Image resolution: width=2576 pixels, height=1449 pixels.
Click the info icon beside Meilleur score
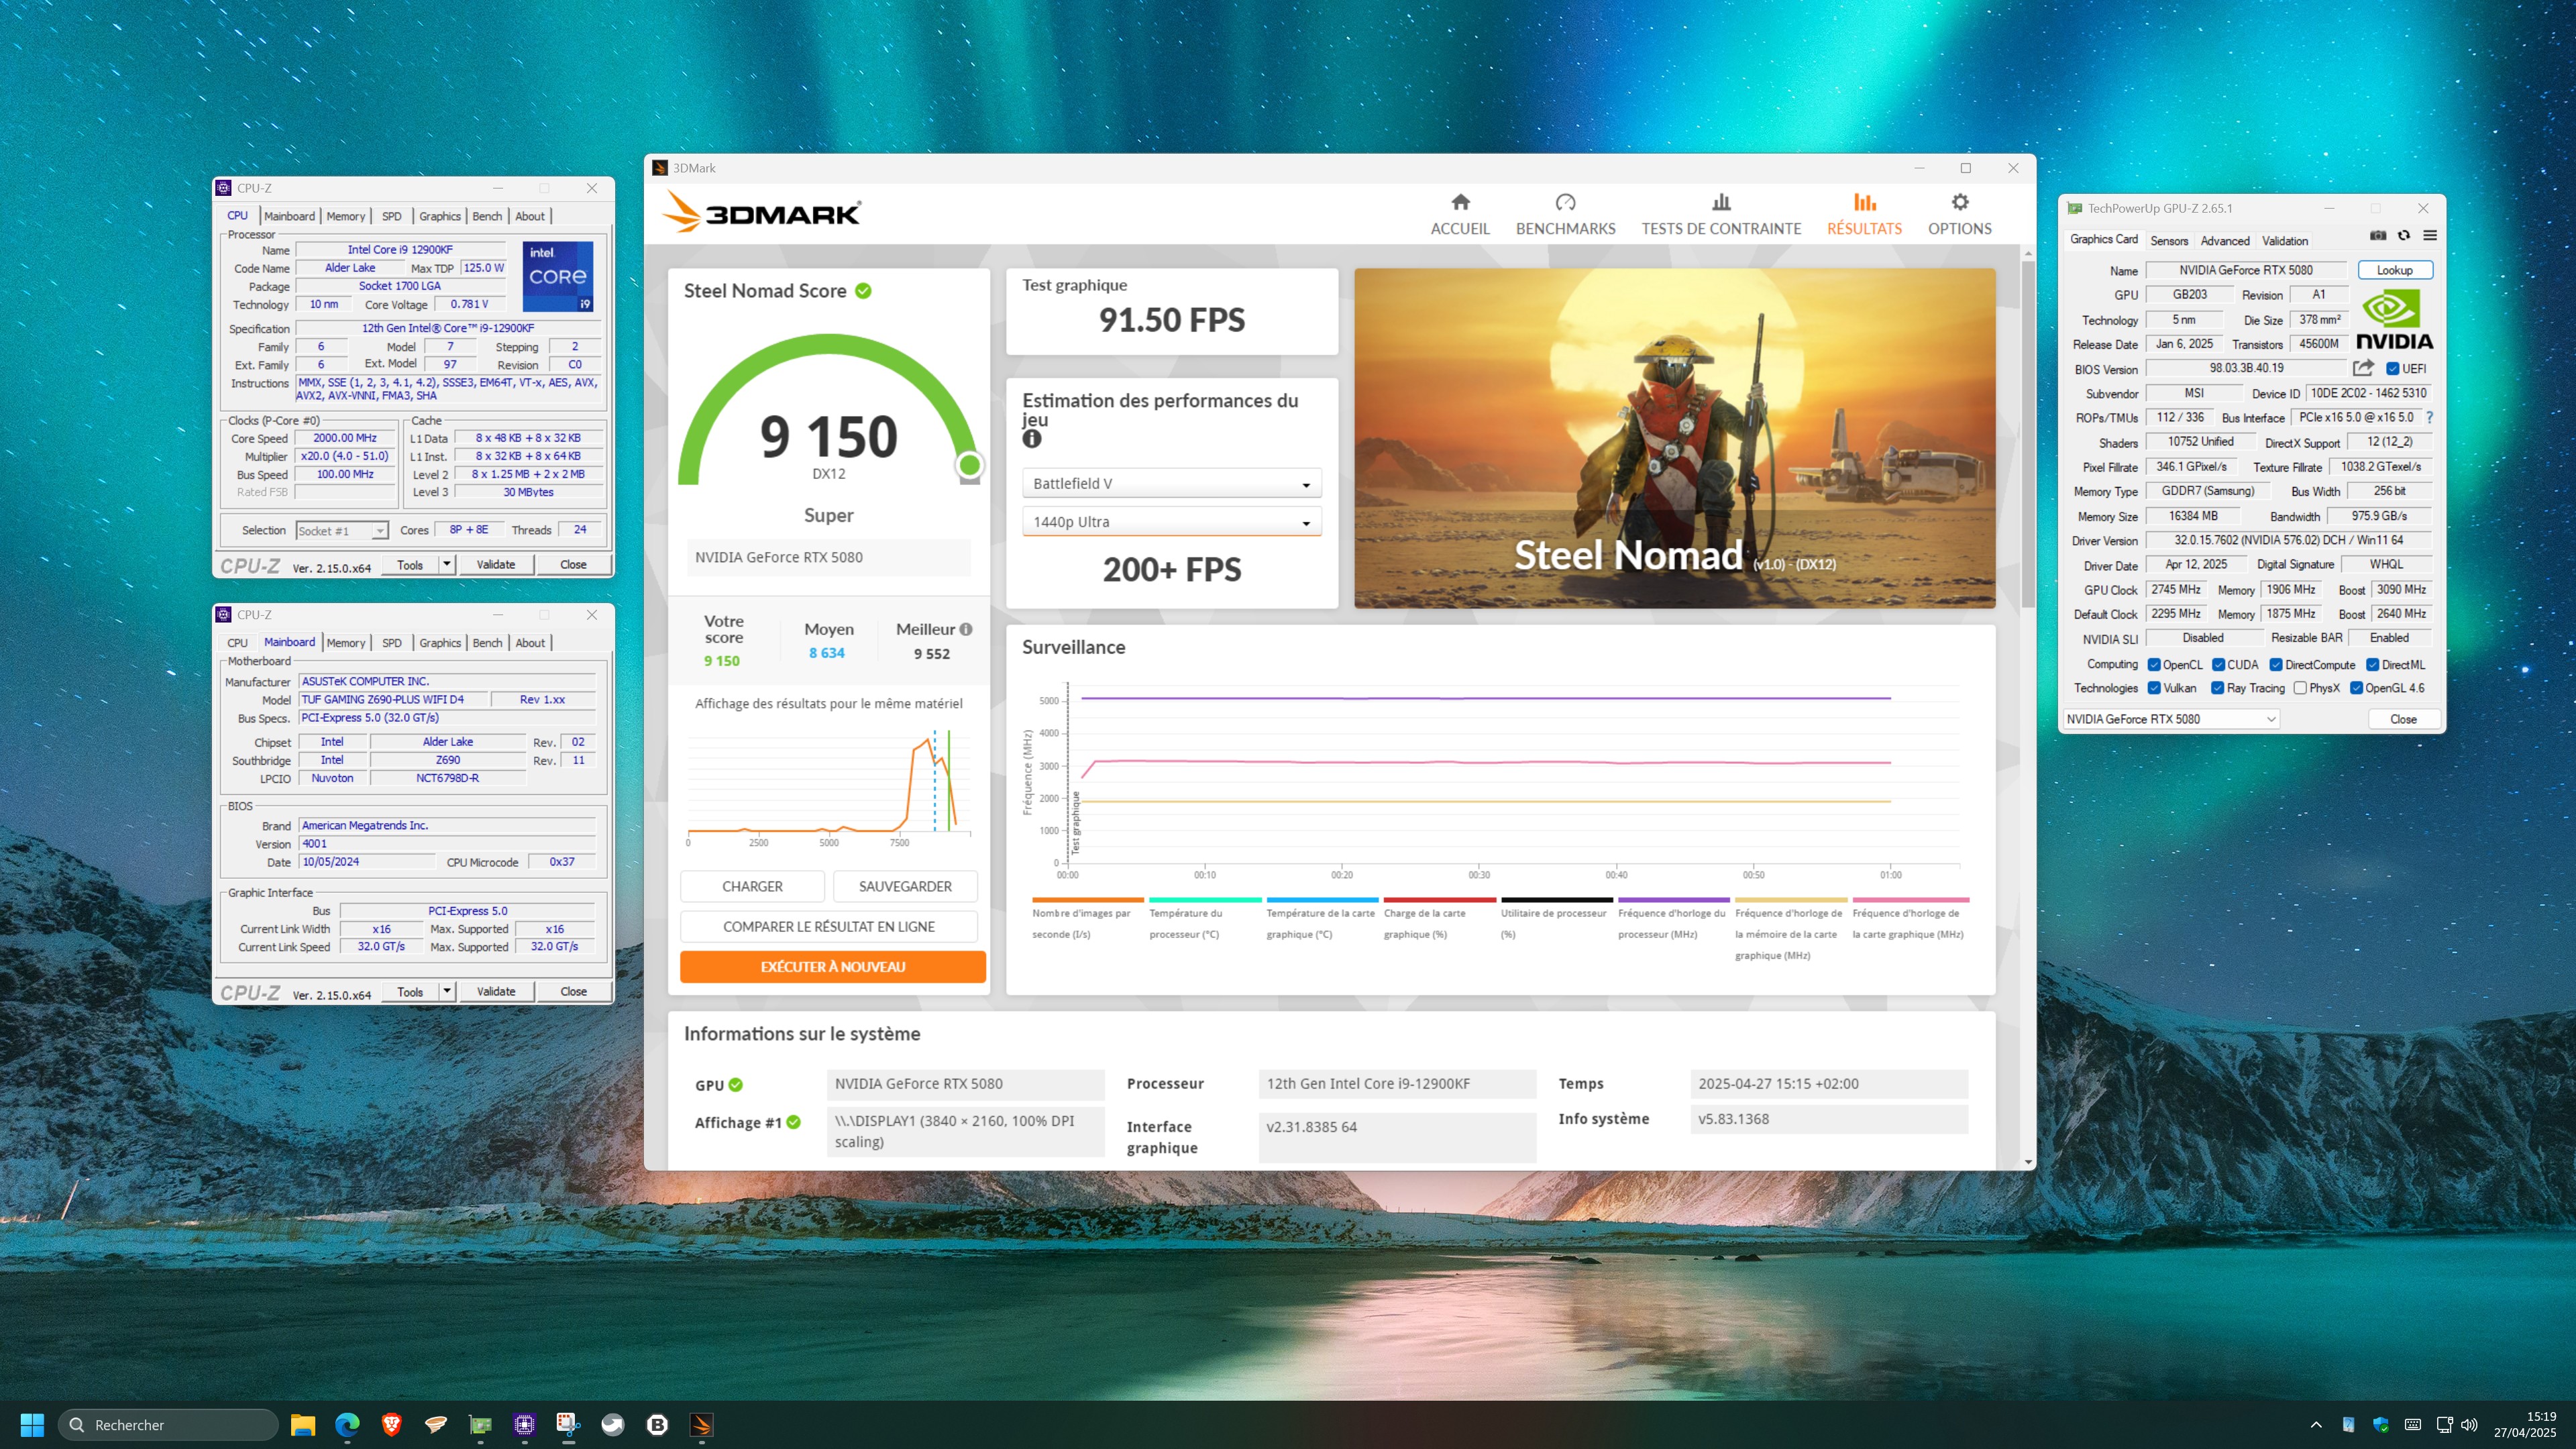[x=966, y=629]
